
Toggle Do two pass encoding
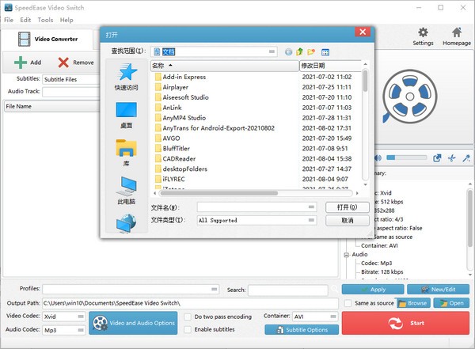coord(188,317)
